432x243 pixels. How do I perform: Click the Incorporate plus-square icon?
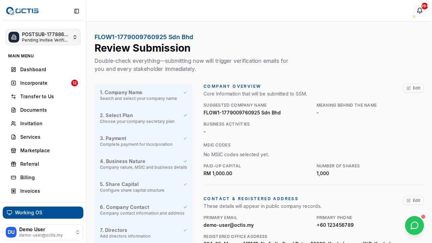pos(13,83)
